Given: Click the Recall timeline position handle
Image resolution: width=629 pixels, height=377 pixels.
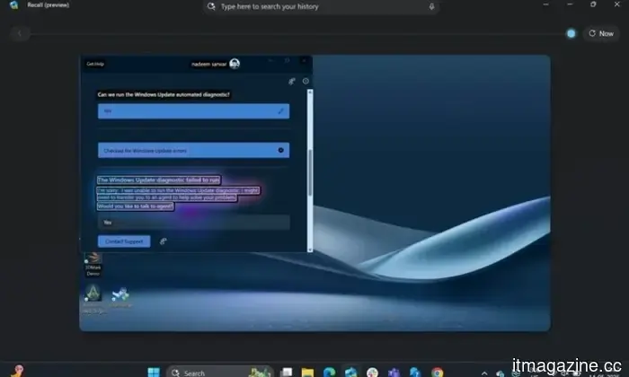Looking at the screenshot, I should pyautogui.click(x=571, y=34).
